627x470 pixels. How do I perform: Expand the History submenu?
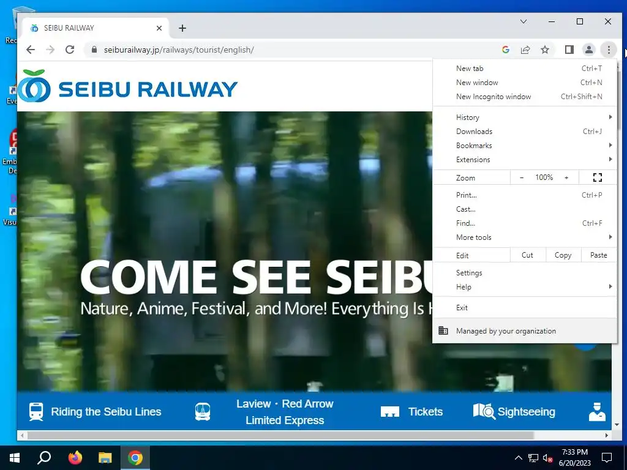[525, 117]
